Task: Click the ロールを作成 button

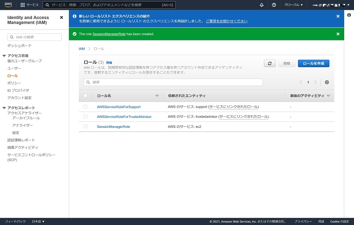Action: 314,64
